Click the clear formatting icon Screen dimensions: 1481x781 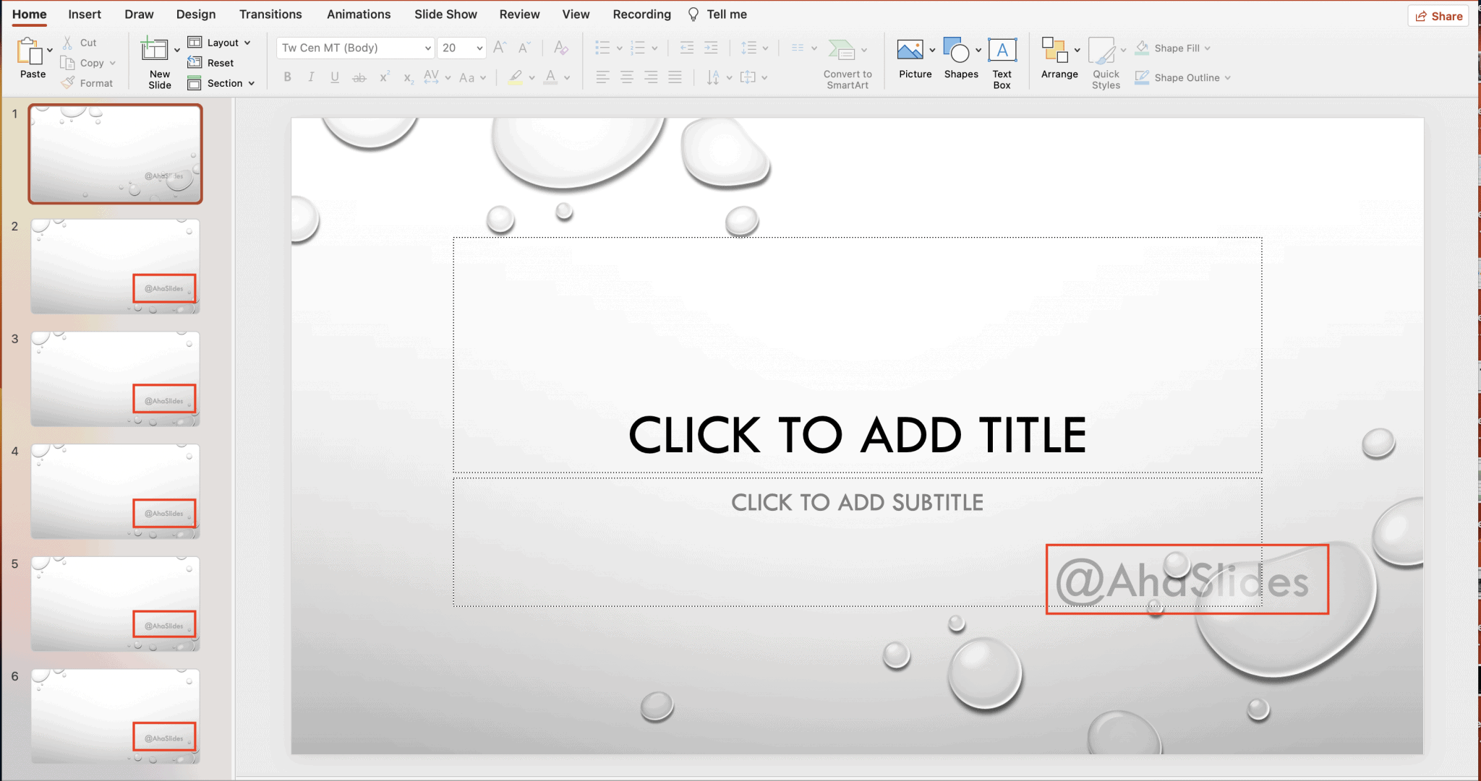tap(561, 48)
